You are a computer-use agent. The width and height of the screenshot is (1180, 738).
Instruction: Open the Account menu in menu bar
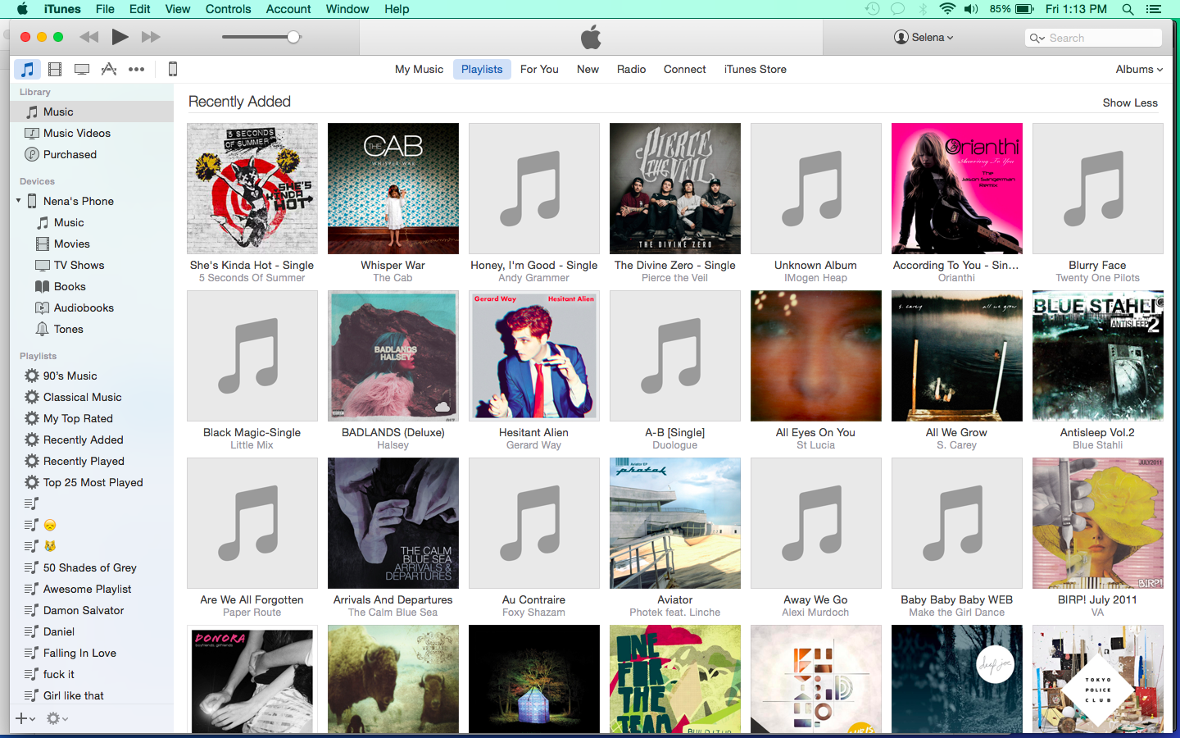point(288,9)
